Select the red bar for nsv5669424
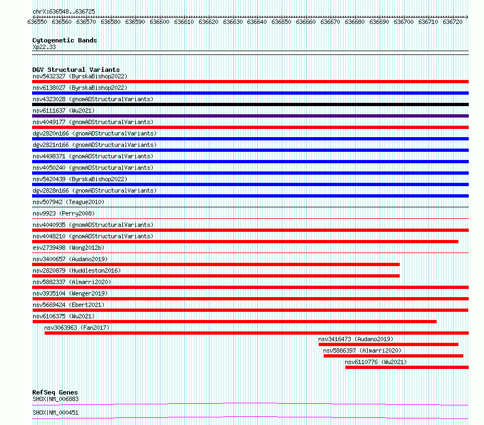The image size is (484, 425). (x=250, y=310)
